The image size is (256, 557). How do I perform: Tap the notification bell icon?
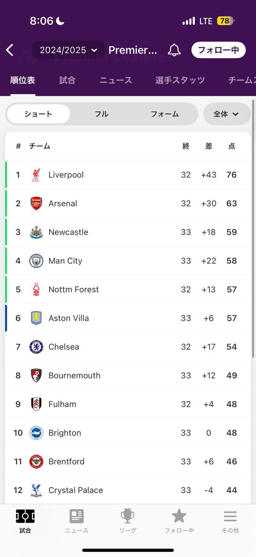[174, 50]
